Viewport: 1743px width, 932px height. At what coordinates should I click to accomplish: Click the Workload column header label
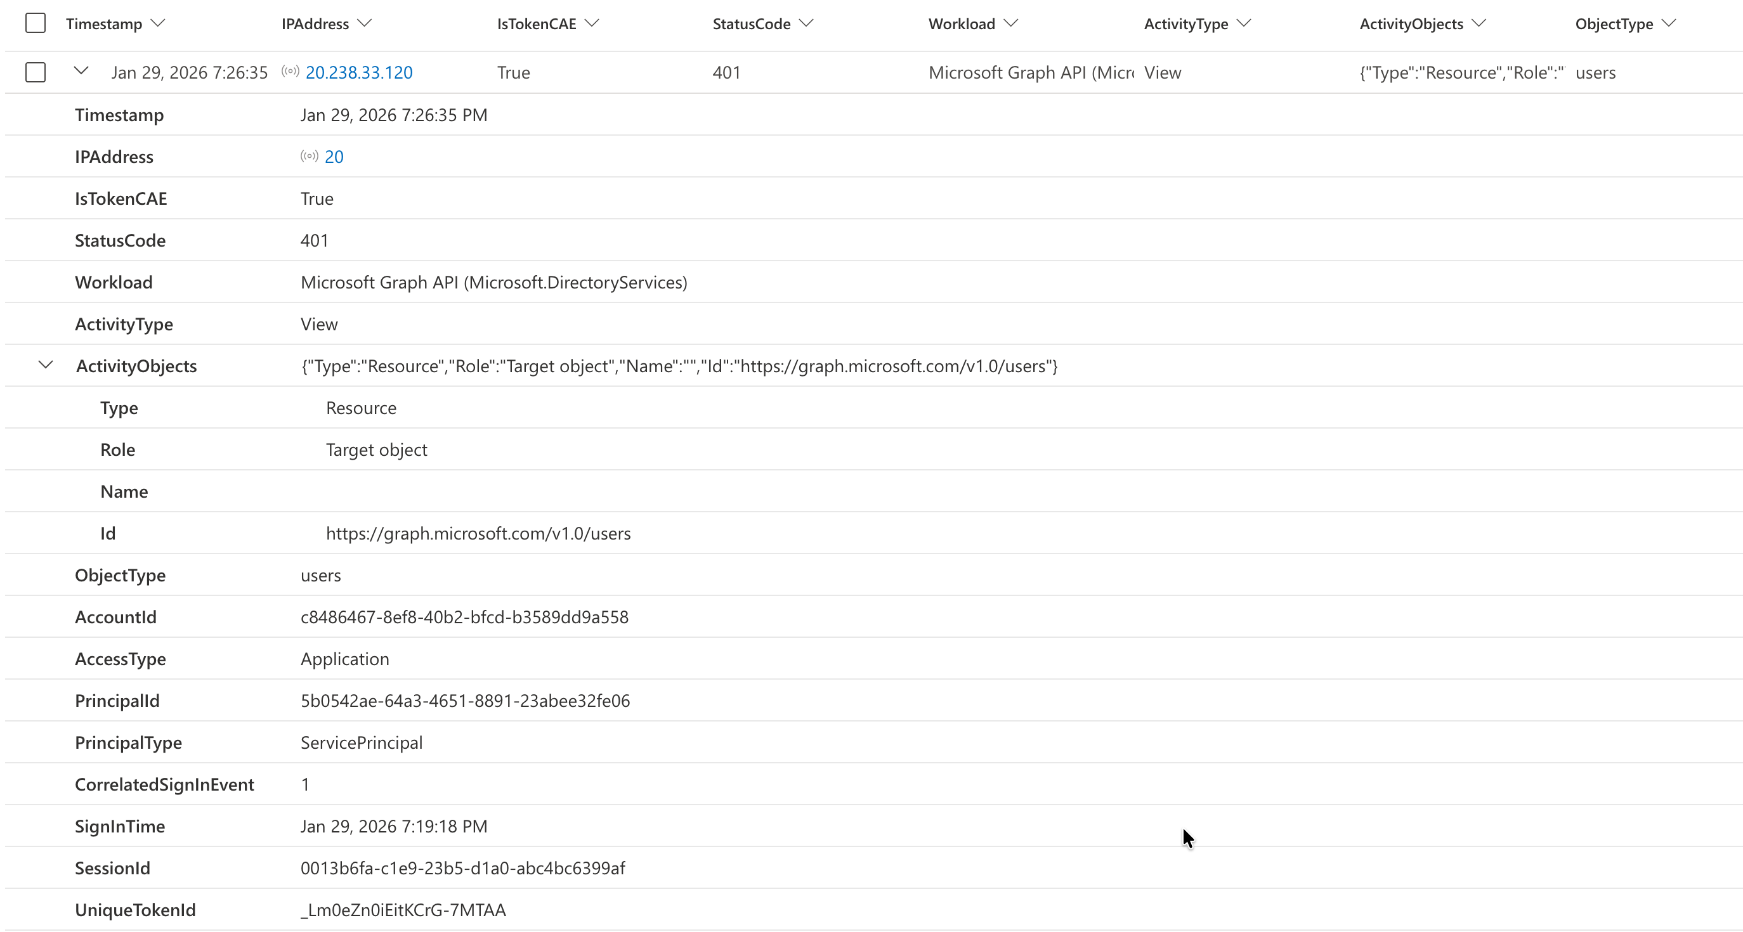[961, 24]
